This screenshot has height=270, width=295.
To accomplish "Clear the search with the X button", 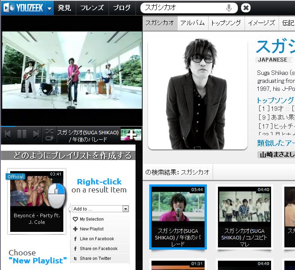I will [246, 8].
